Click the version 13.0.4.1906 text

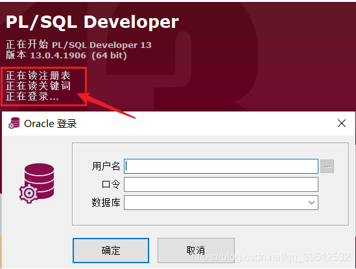pyautogui.click(x=58, y=56)
